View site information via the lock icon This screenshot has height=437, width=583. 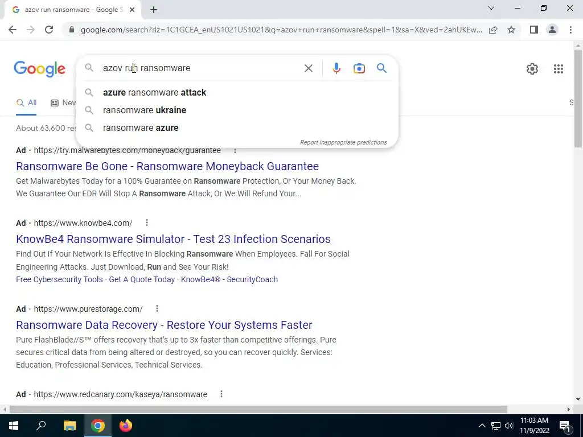pyautogui.click(x=72, y=30)
